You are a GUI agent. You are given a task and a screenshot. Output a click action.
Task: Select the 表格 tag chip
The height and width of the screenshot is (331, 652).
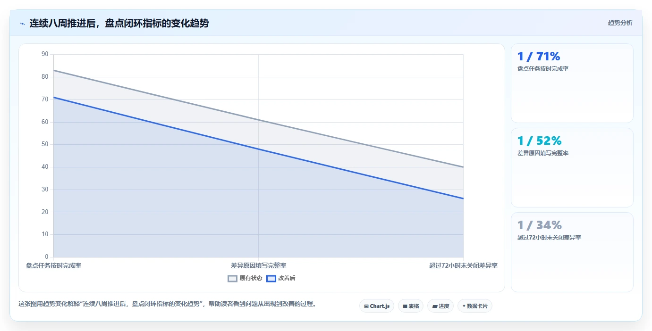click(x=411, y=306)
